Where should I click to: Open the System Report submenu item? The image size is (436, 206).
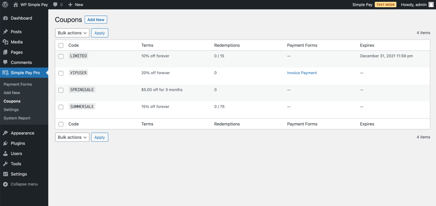coord(17,118)
